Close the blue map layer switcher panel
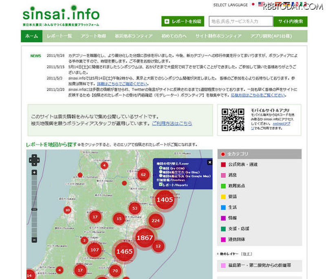 point(209,162)
